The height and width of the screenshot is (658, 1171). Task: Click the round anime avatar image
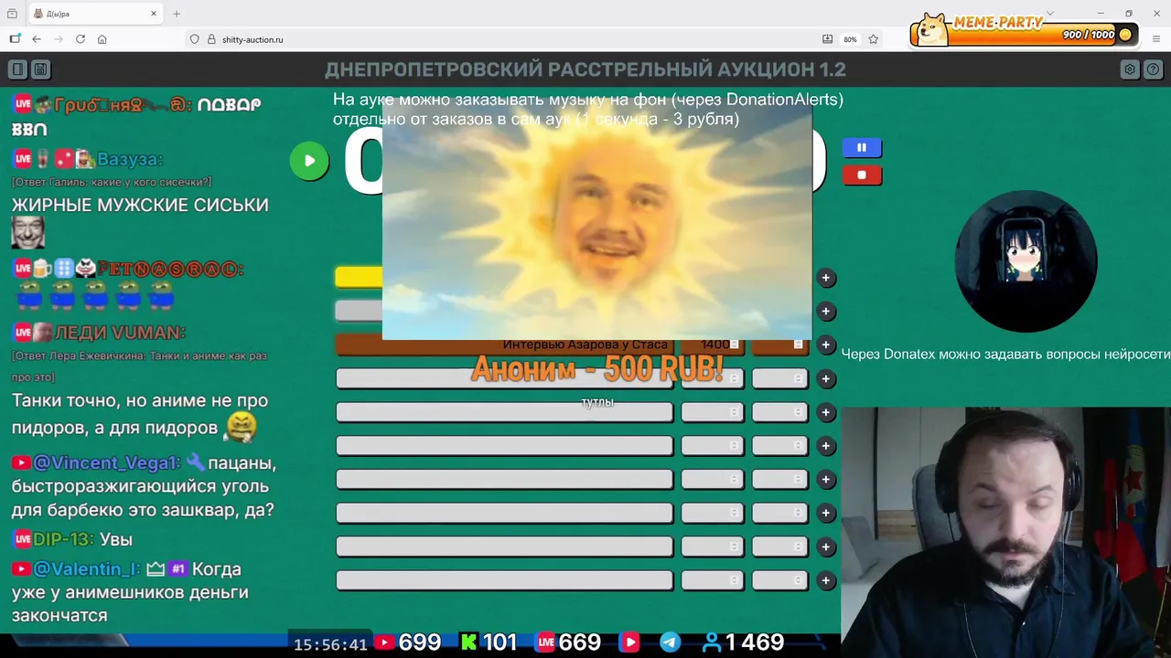1026,261
